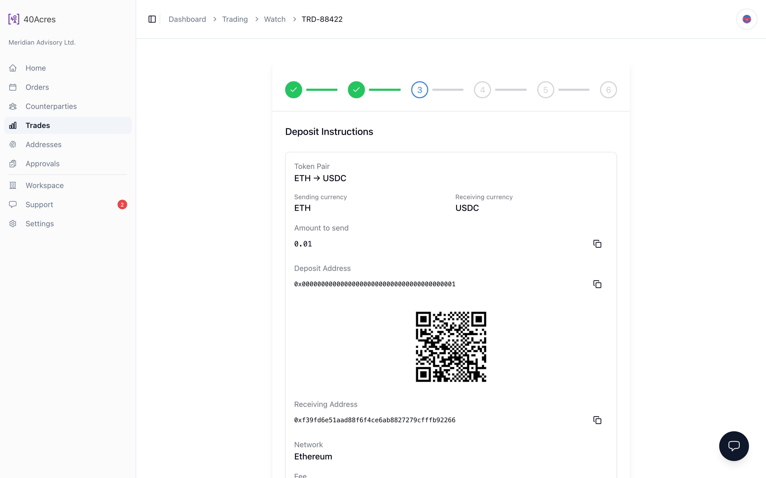Click the Trading breadcrumb link
Viewport: 766px width, 478px height.
click(x=235, y=19)
